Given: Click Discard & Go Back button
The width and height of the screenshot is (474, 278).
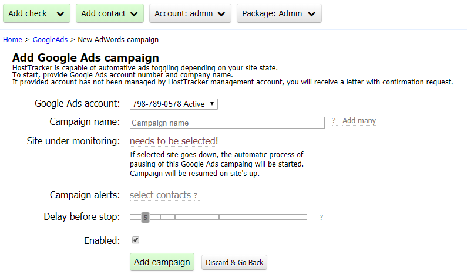Looking at the screenshot, I should point(234,262).
